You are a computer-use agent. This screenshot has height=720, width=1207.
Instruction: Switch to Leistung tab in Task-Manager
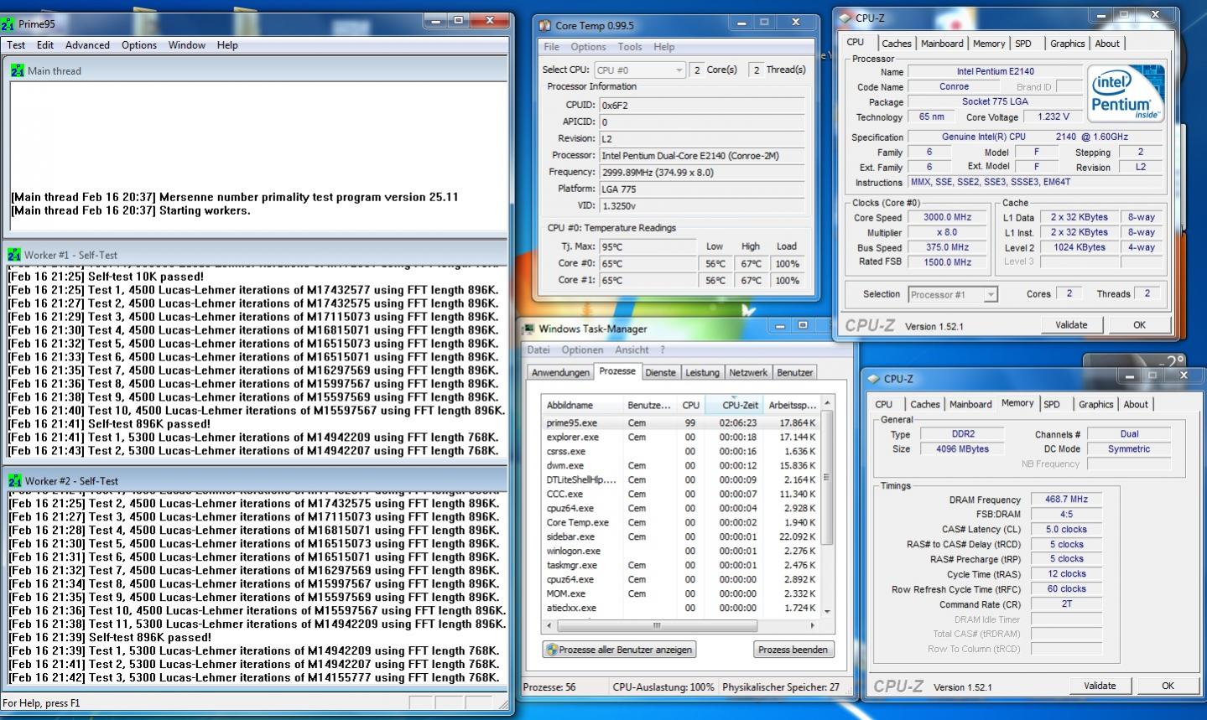[x=702, y=372]
